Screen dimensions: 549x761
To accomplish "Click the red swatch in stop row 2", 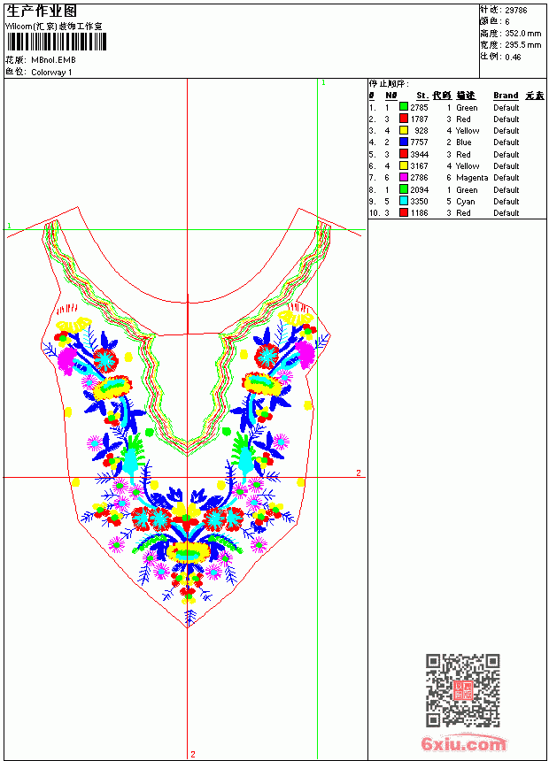I will [x=403, y=119].
